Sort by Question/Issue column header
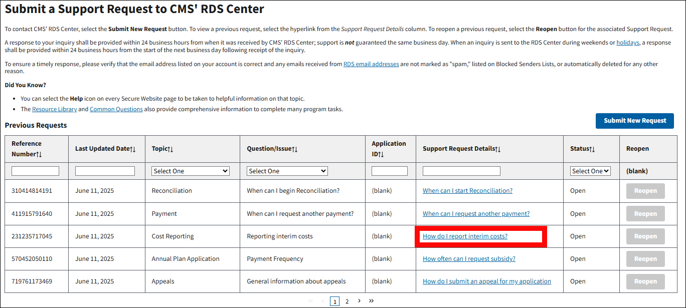The image size is (686, 308). [x=294, y=149]
